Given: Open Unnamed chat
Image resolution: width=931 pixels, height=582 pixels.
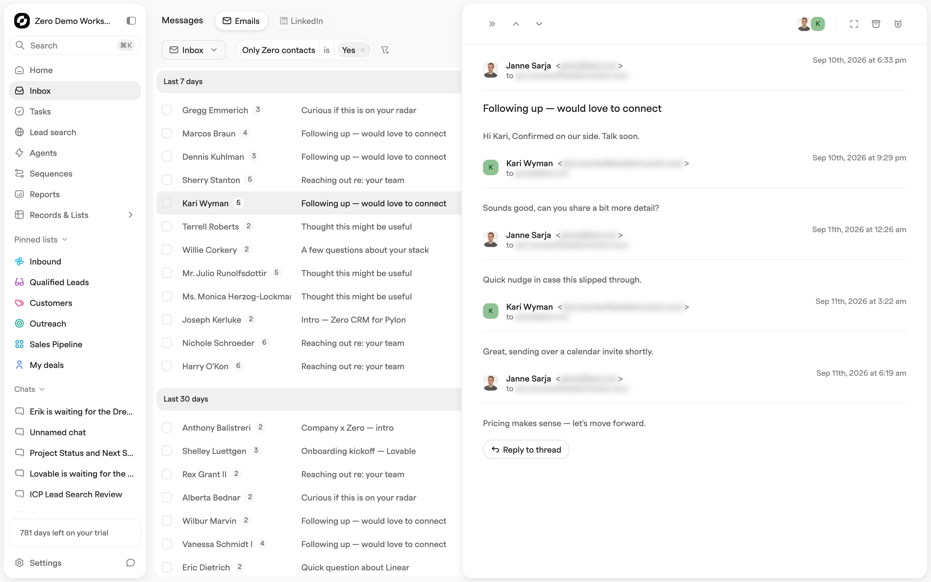Looking at the screenshot, I should 75,432.
